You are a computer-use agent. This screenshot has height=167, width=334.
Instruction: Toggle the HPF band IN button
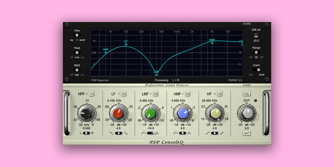click(x=91, y=94)
